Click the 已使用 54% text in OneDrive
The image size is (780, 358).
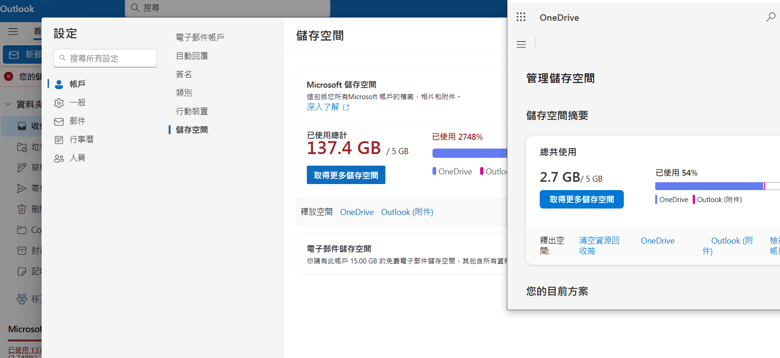[676, 173]
